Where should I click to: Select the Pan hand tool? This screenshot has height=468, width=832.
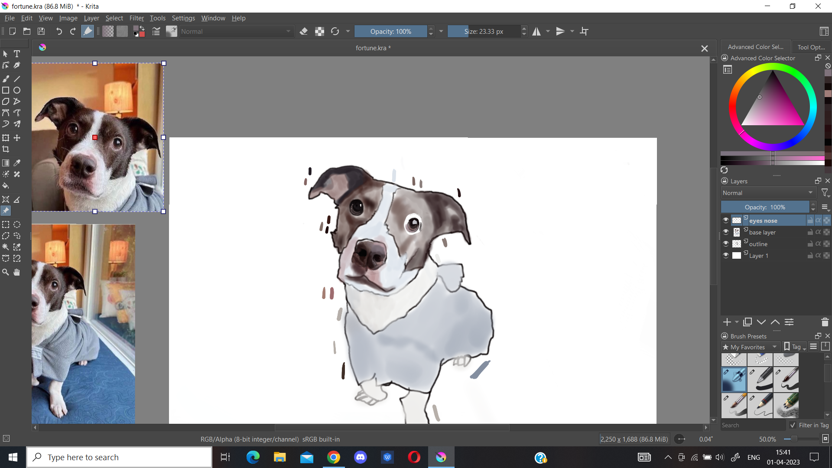[17, 272]
